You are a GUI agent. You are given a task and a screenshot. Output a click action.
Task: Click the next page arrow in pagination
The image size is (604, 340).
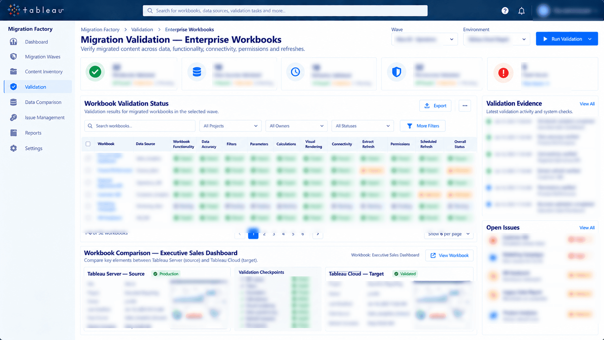point(318,234)
